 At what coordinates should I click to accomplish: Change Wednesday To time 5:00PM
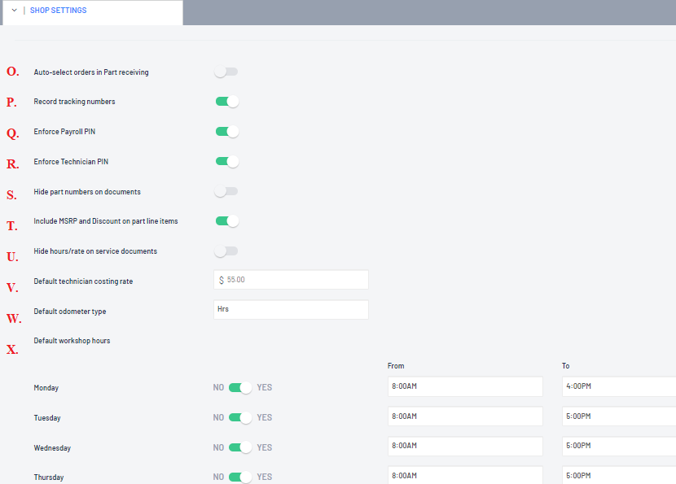pyautogui.click(x=619, y=446)
